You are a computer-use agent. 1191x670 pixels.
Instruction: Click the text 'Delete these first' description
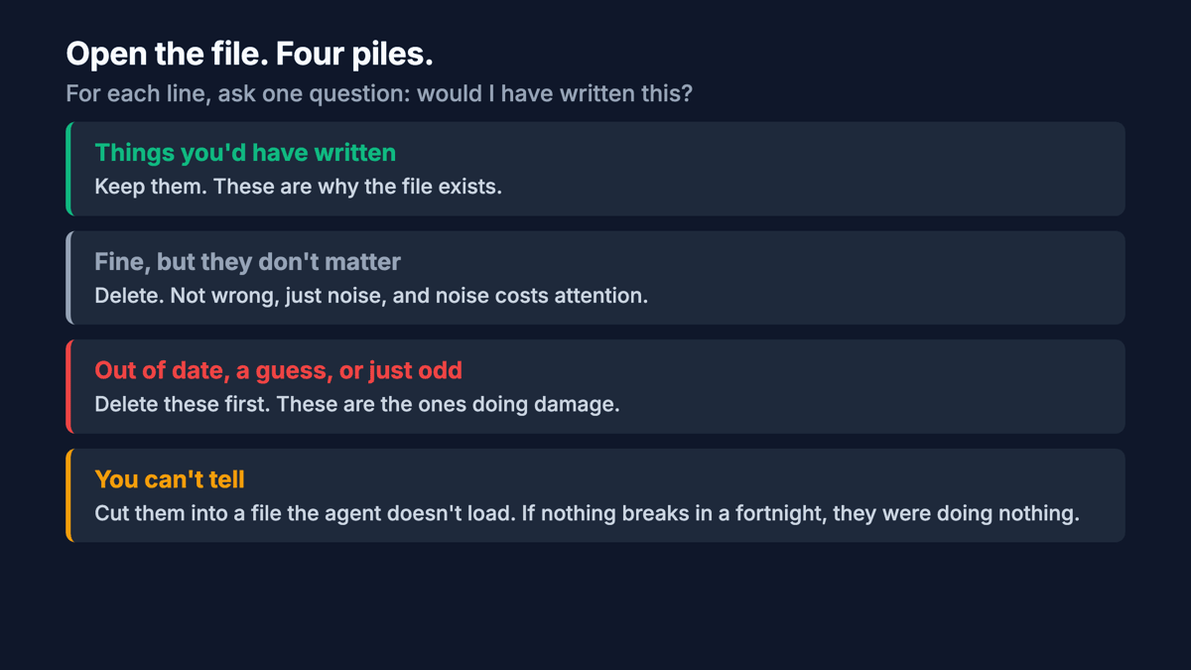357,405
